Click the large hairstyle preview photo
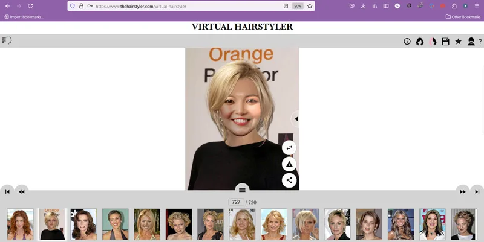 tap(242, 119)
